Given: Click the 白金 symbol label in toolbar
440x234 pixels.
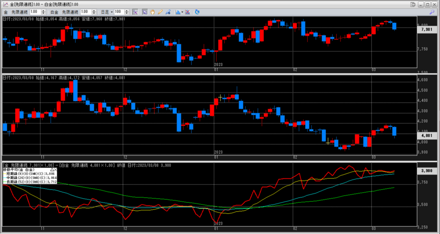Looking at the screenshot, I should (x=54, y=12).
